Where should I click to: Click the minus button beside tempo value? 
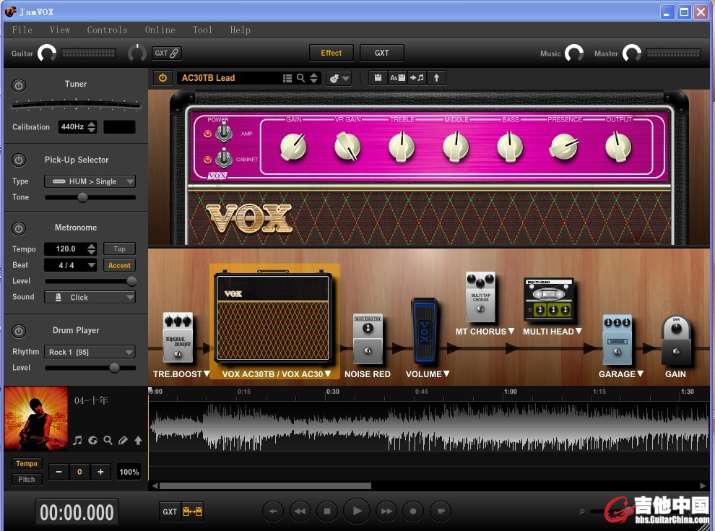tap(58, 472)
